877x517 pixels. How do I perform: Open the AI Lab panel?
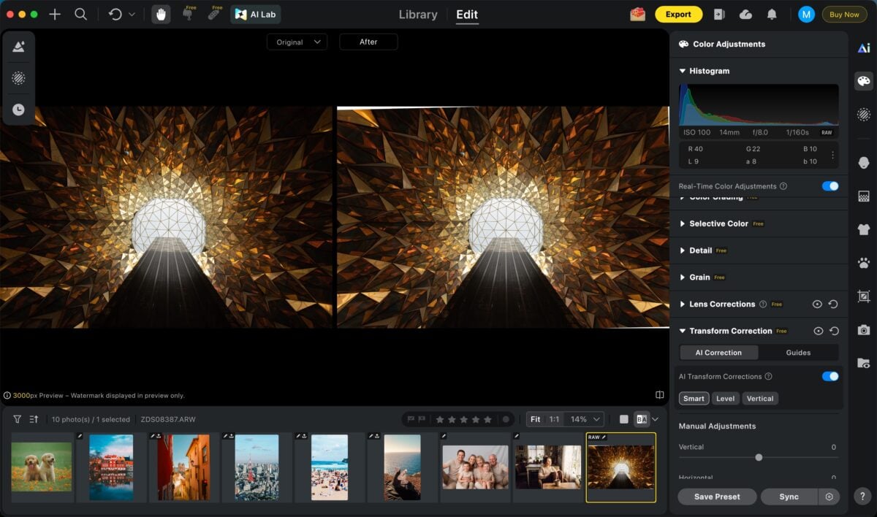(256, 15)
